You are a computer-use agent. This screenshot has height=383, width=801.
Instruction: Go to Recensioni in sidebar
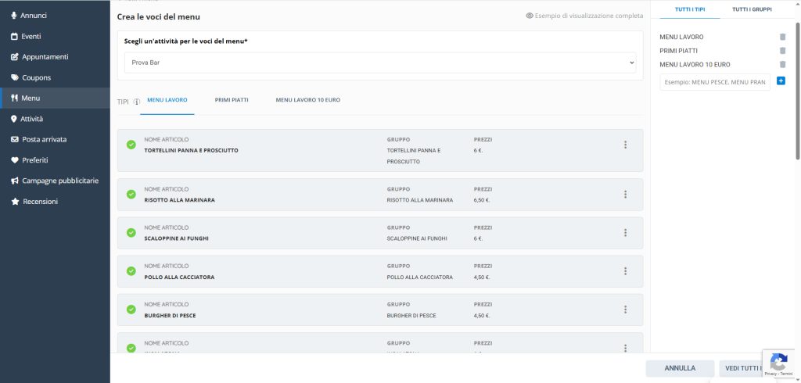click(x=39, y=202)
